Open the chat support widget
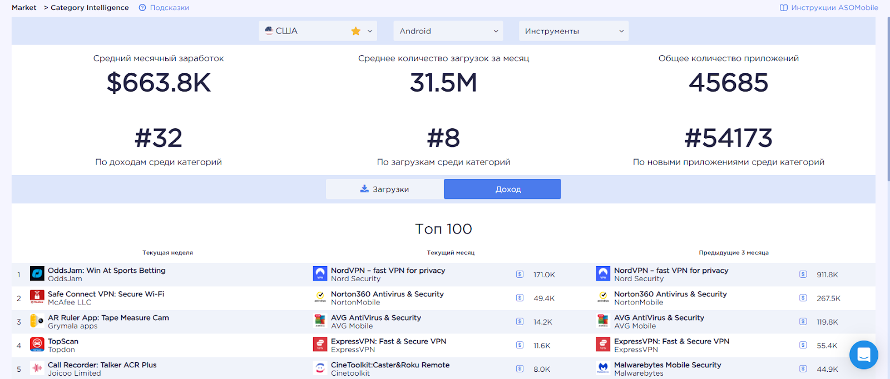 pos(864,355)
